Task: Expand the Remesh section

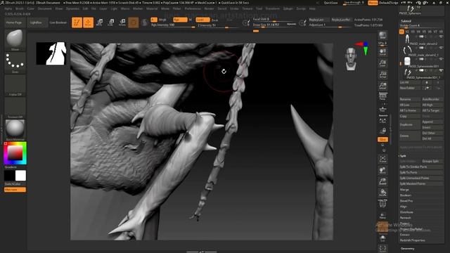Action: click(x=405, y=218)
